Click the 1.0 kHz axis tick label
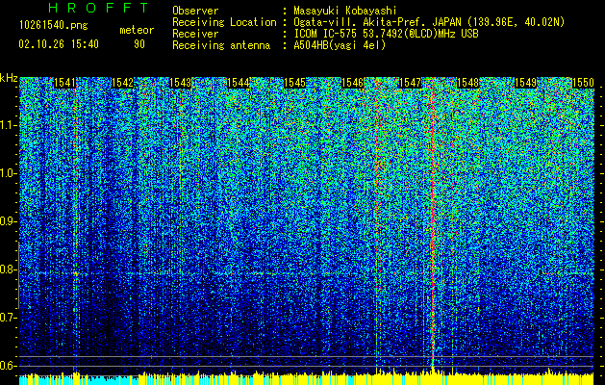The height and width of the screenshot is (385, 605). pyautogui.click(x=8, y=173)
